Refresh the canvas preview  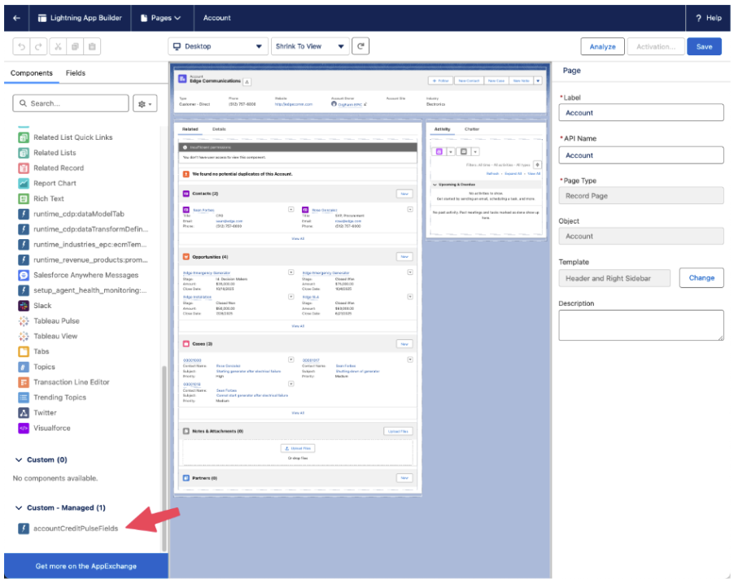pos(360,46)
